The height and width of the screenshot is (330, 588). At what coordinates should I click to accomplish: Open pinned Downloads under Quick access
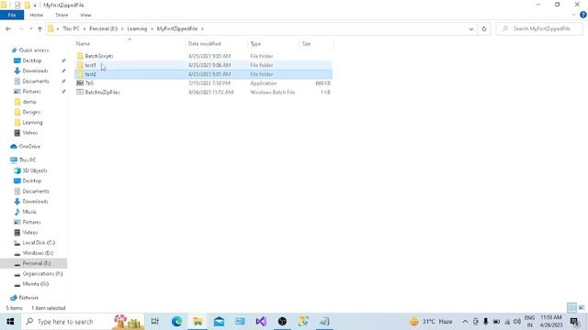click(x=35, y=71)
